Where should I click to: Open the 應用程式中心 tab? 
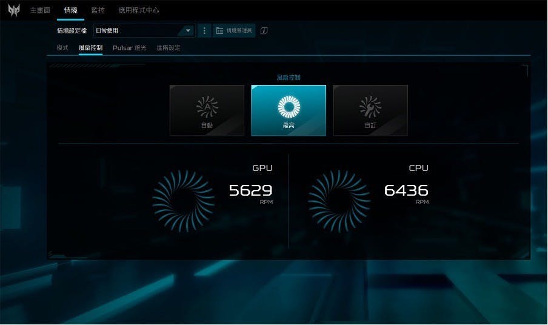138,10
